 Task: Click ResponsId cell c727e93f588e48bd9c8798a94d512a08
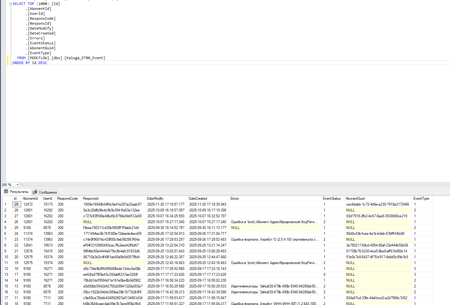[x=113, y=216]
